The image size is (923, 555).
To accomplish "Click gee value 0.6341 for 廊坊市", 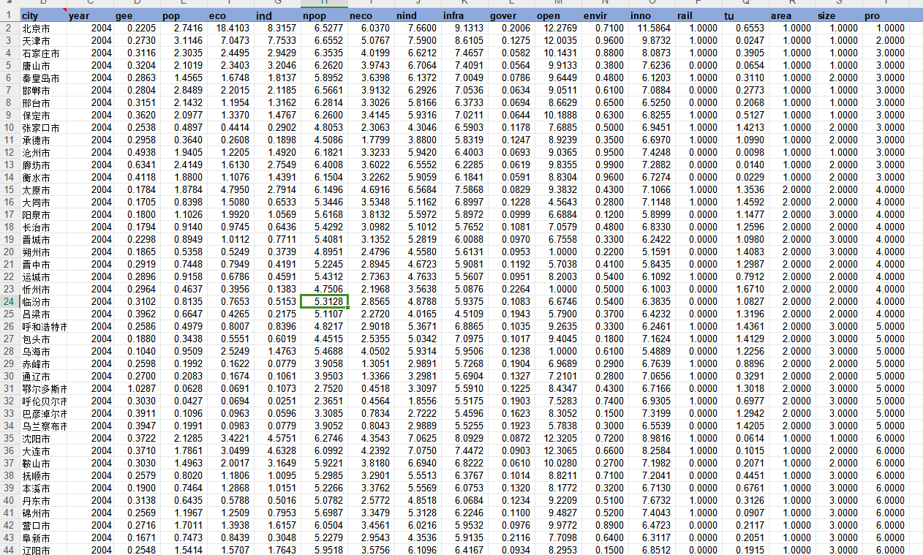I will [x=137, y=165].
